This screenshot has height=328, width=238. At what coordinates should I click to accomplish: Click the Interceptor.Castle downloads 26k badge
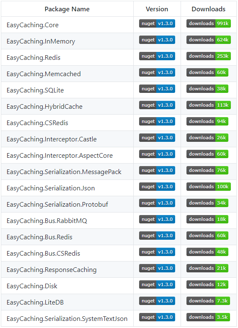[207, 138]
